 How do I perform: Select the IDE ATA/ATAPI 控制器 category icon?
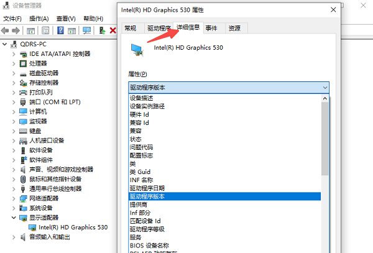point(23,54)
